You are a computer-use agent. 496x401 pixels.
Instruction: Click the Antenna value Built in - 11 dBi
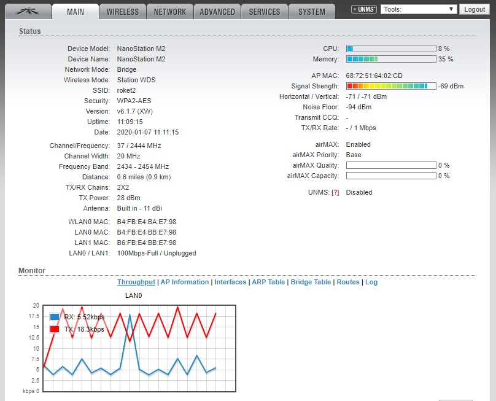139,208
